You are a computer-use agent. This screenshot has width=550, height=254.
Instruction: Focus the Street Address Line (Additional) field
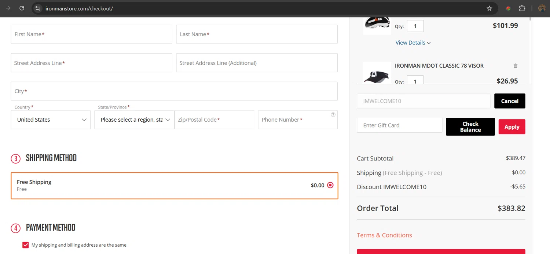257,63
